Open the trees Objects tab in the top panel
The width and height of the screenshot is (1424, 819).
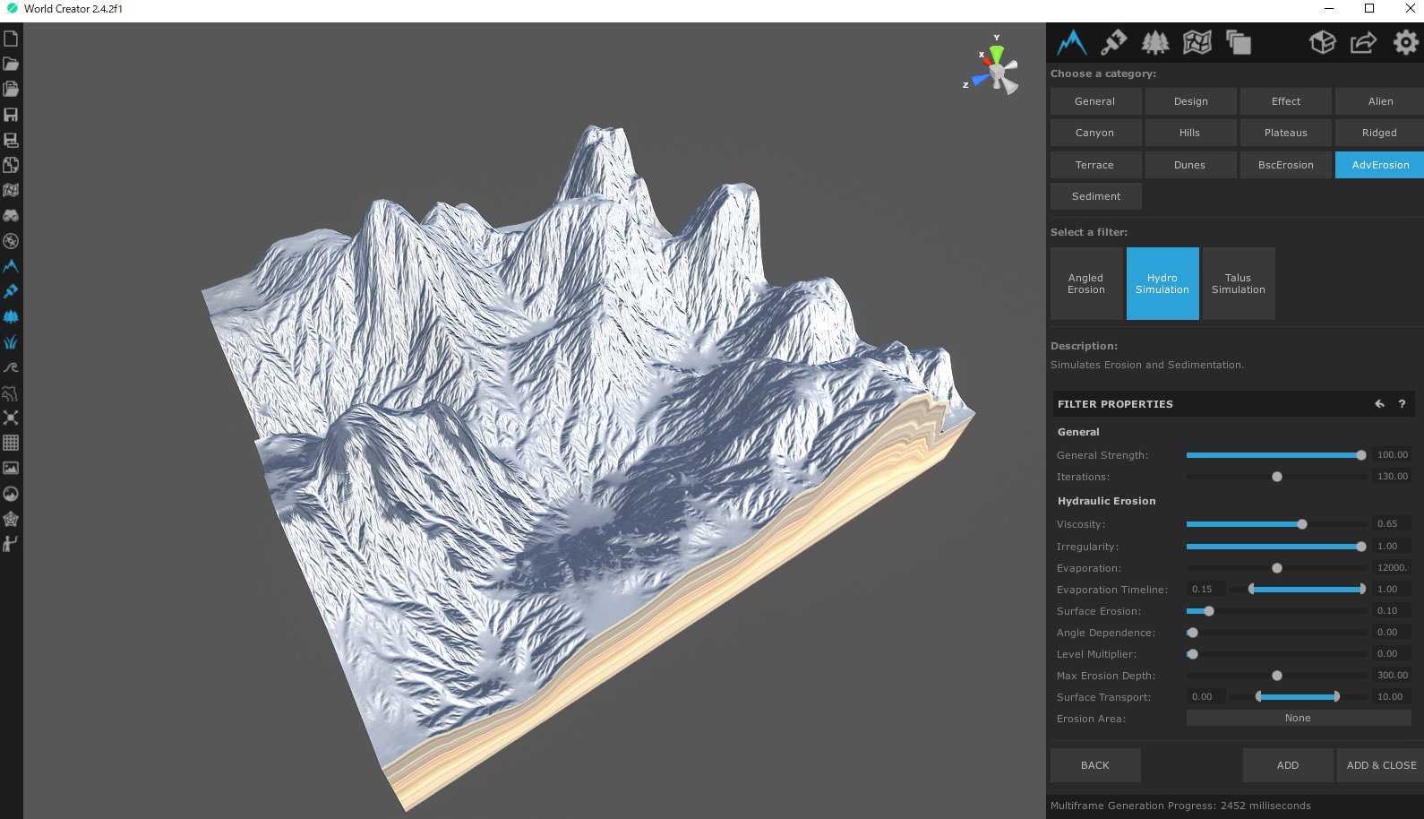click(1155, 42)
